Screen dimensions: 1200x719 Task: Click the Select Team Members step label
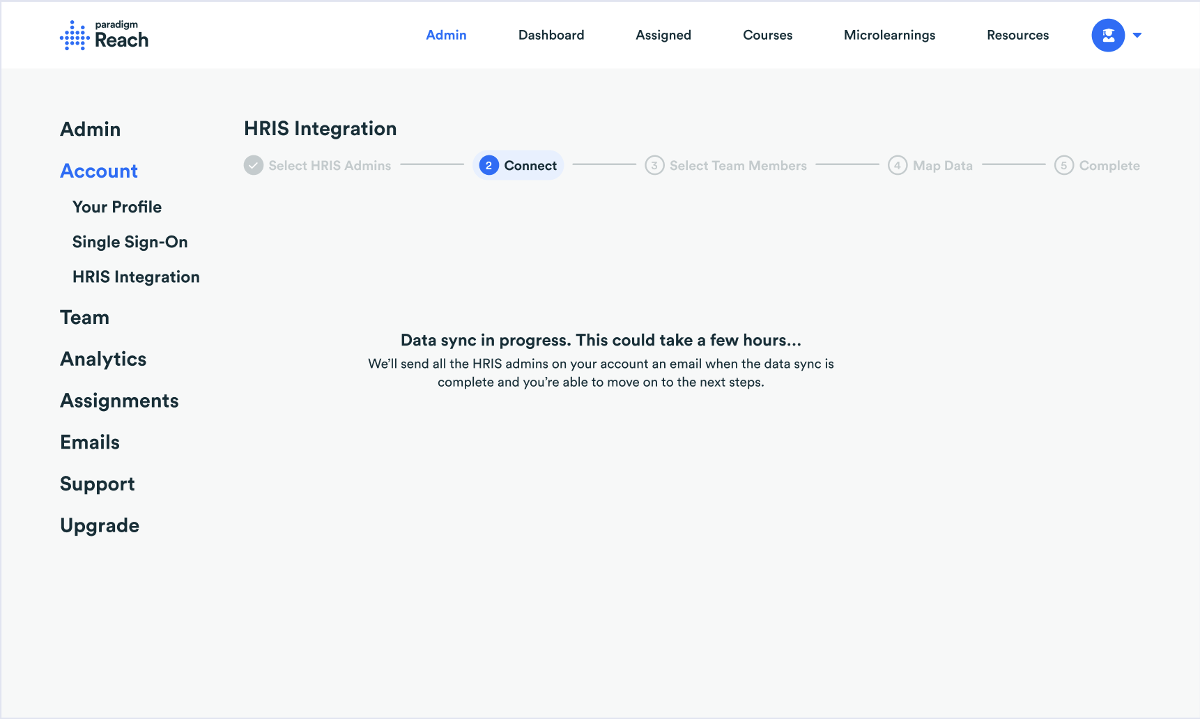pyautogui.click(x=738, y=166)
